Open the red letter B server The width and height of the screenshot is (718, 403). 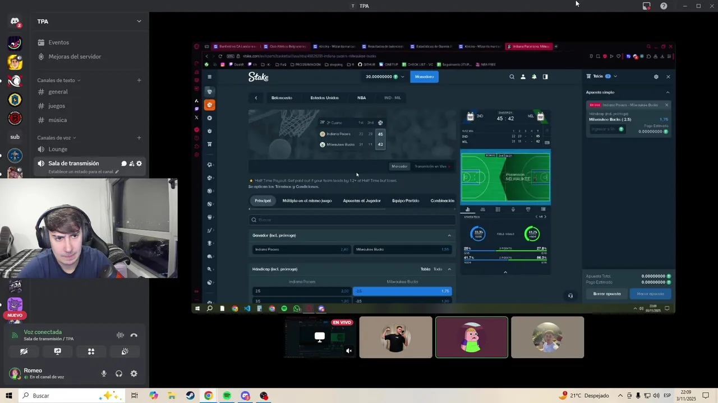click(15, 118)
